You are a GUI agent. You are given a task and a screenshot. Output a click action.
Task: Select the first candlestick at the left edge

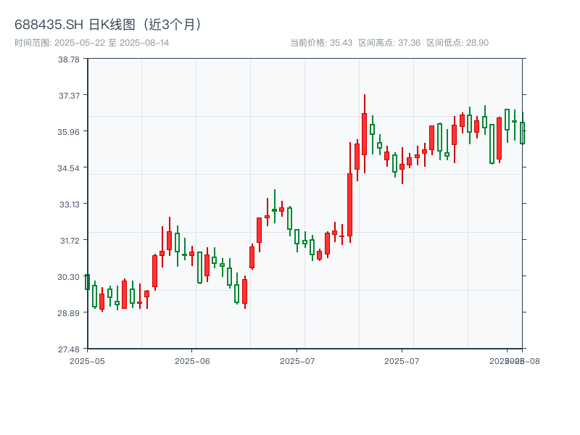(87, 282)
